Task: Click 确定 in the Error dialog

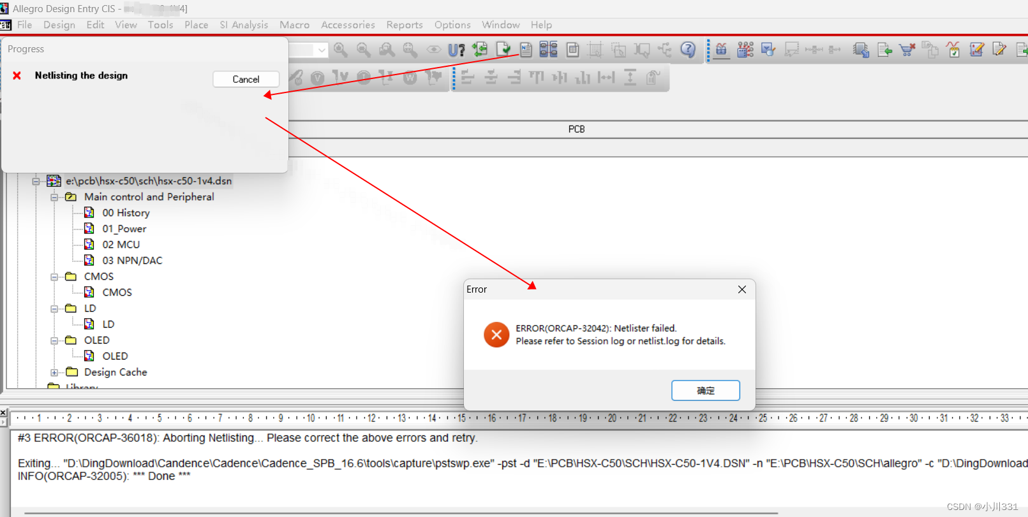Action: (x=706, y=390)
